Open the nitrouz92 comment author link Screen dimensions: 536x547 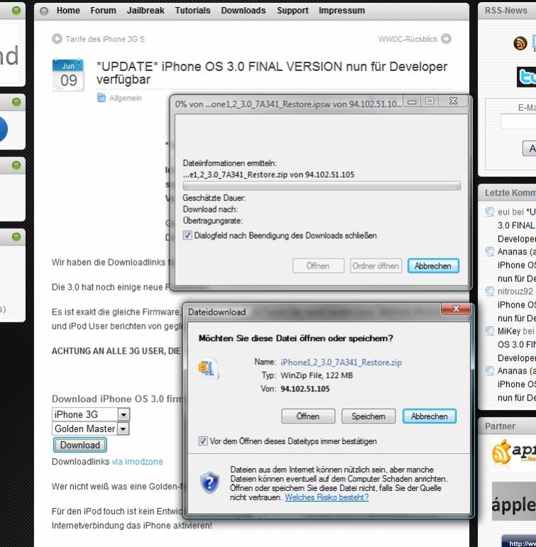pyautogui.click(x=515, y=291)
